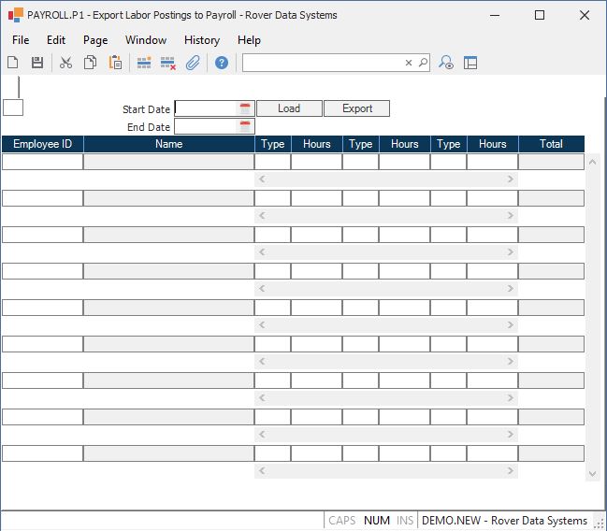Click the Cut scissors icon

tap(65, 63)
